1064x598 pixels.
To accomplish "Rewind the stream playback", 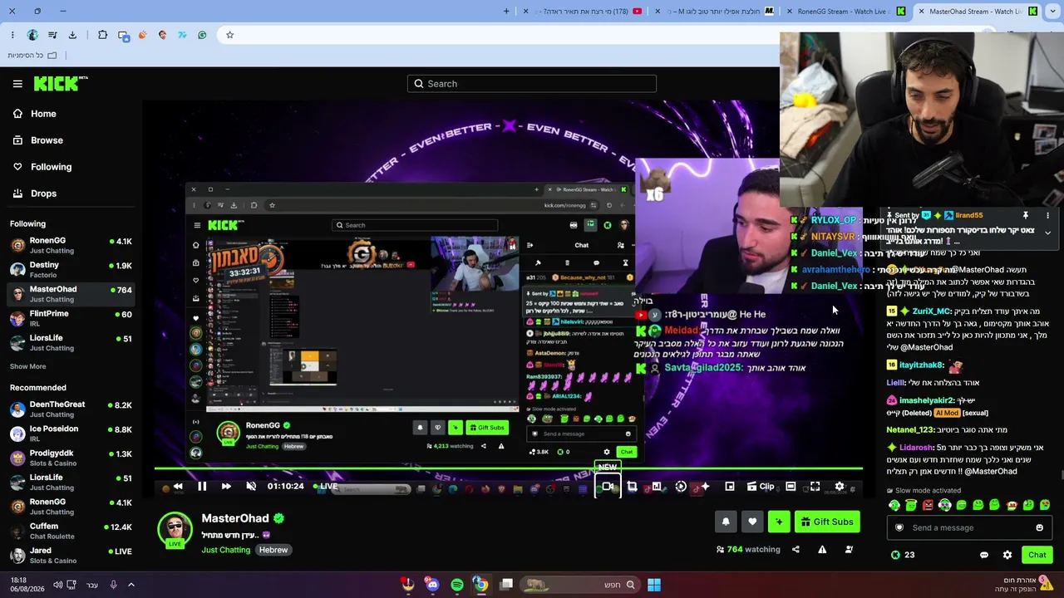I will (x=178, y=487).
